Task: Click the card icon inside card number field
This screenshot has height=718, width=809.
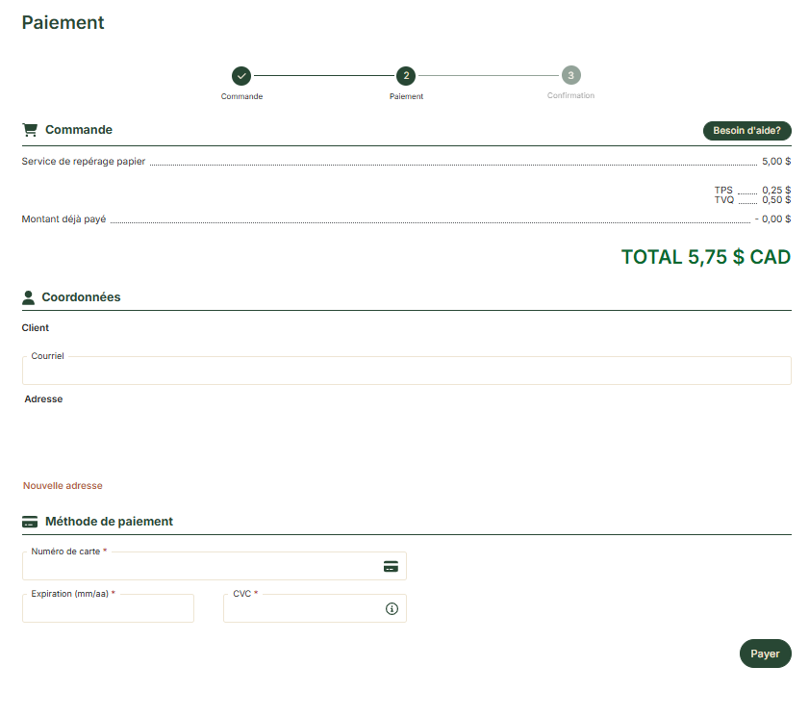Action: click(391, 567)
